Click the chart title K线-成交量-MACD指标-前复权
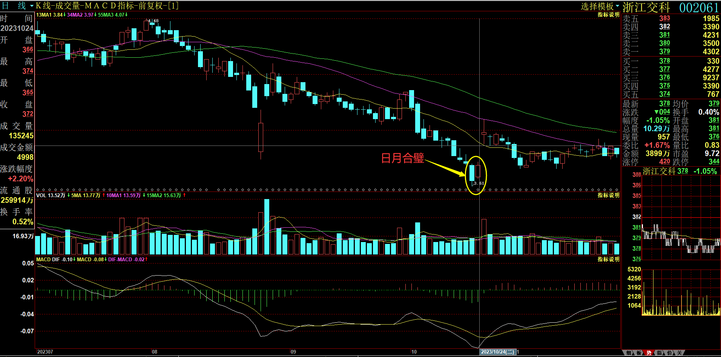721x357 pixels. [107, 6]
